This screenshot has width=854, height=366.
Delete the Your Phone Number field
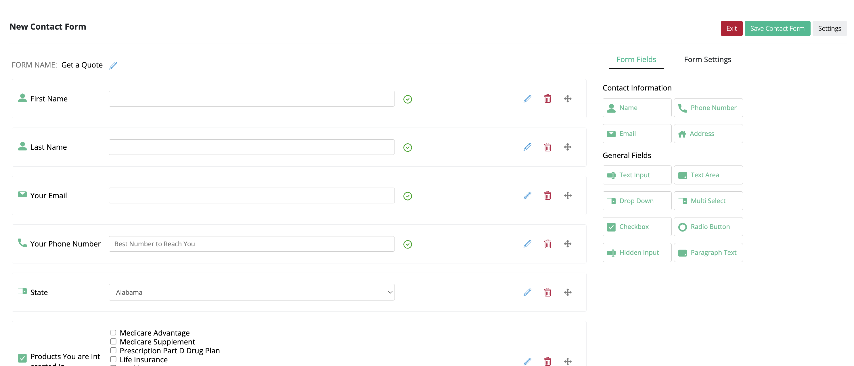click(x=547, y=244)
